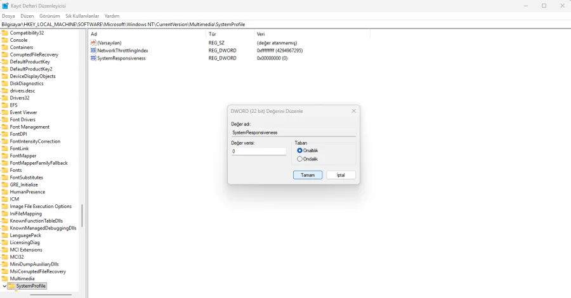Select the EFS folder icon
Viewport: 571px width, 298px height.
point(4,105)
